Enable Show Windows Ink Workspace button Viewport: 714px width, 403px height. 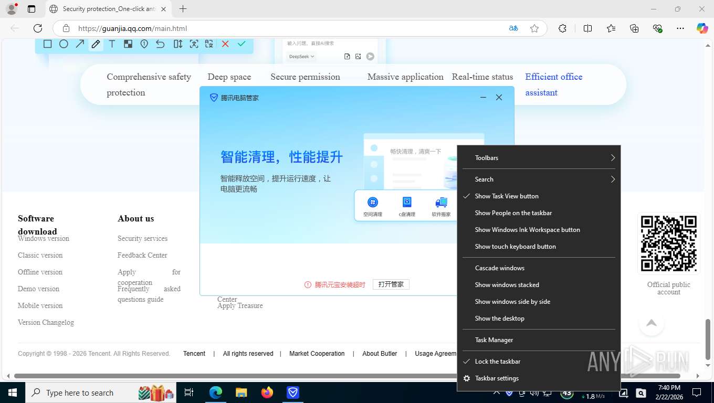(x=539, y=230)
